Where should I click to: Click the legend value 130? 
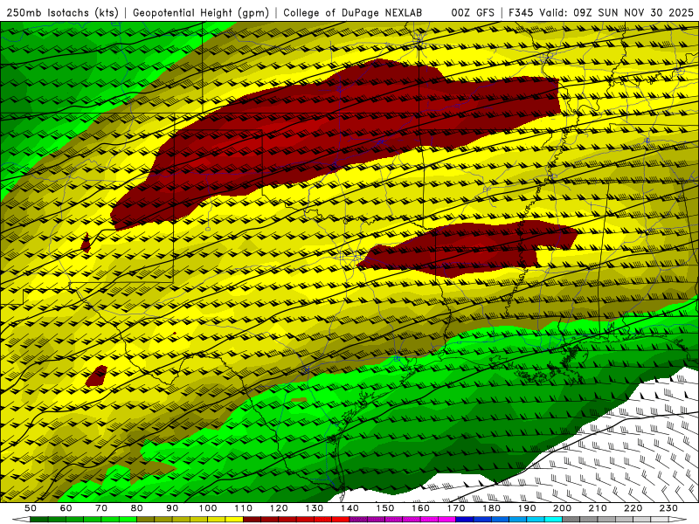tap(315, 508)
